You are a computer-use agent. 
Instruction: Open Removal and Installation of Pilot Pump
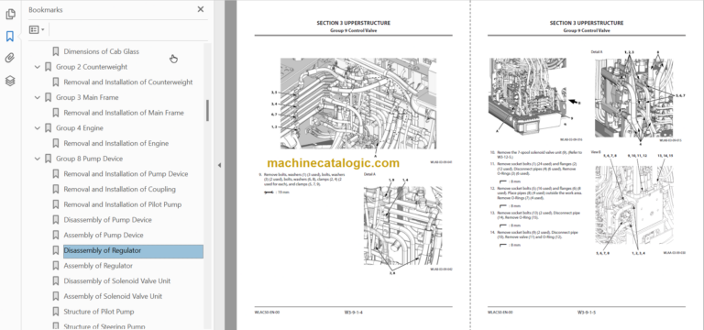(x=123, y=204)
